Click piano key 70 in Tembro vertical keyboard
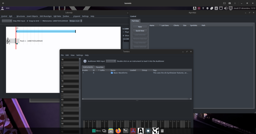Image resolution: width=256 pixels, height=134 pixels. pyautogui.click(x=70, y=81)
